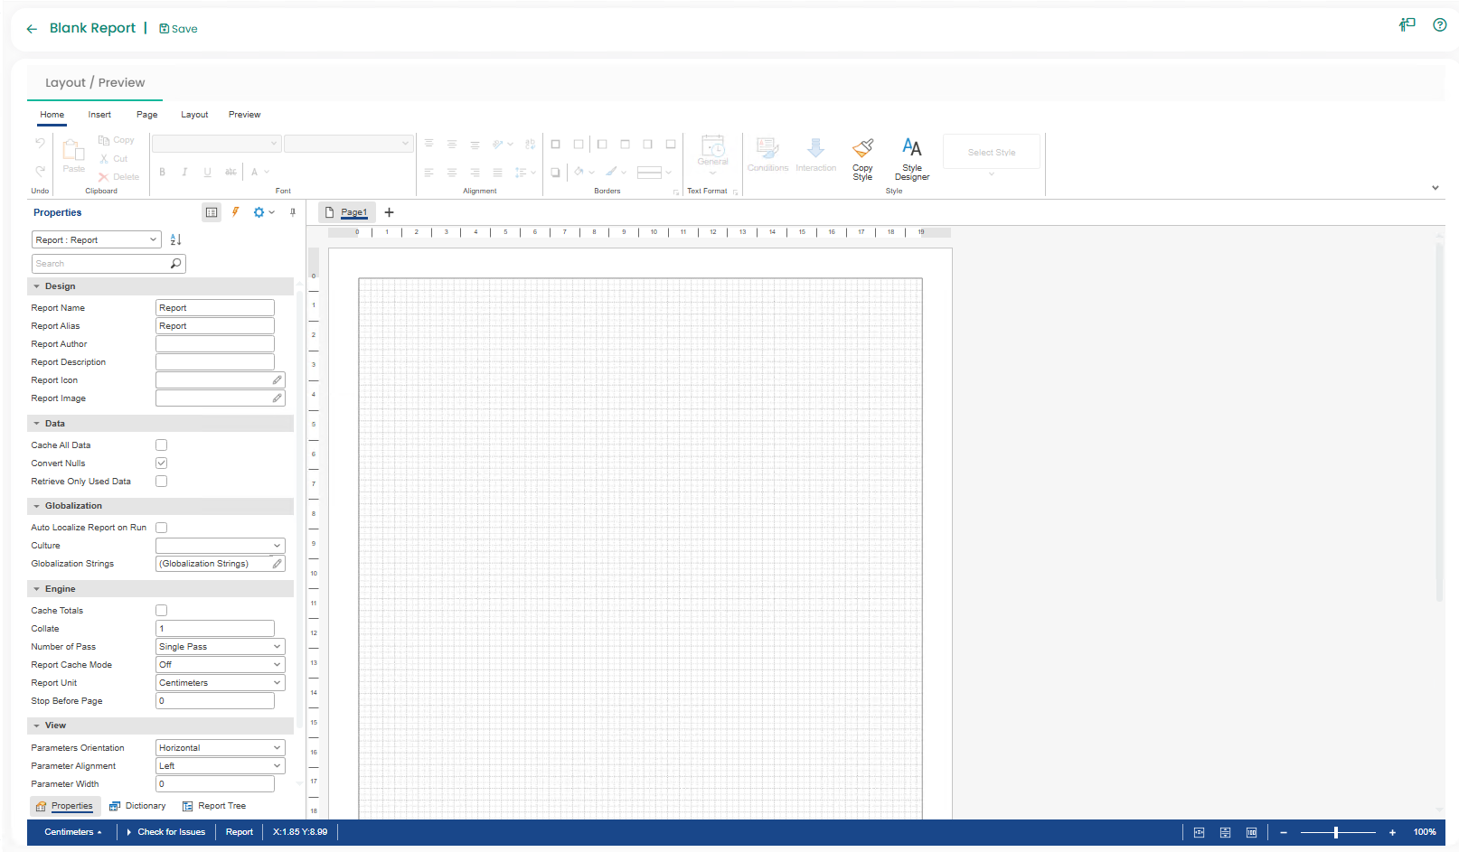
Task: Open the Number of Pass dropdown
Action: pos(220,647)
